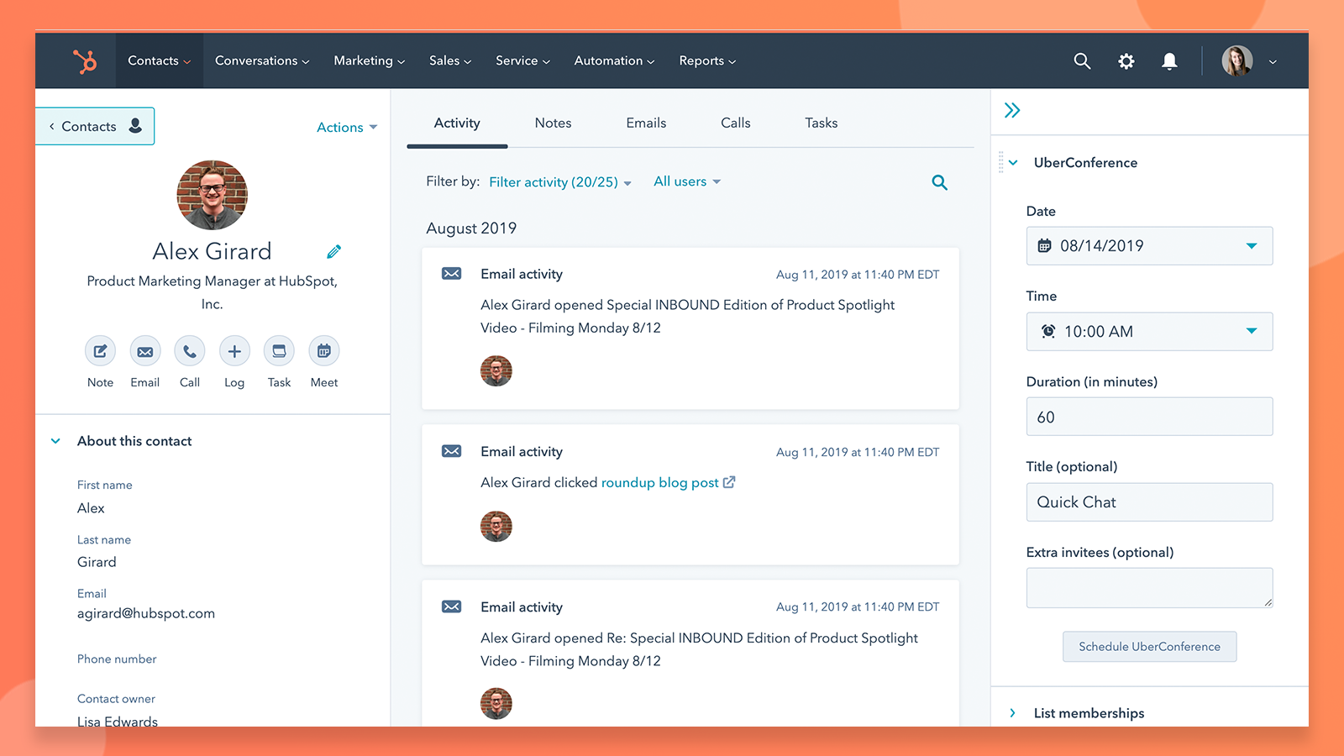This screenshot has width=1344, height=756.
Task: Click the Call phone icon
Action: (190, 351)
